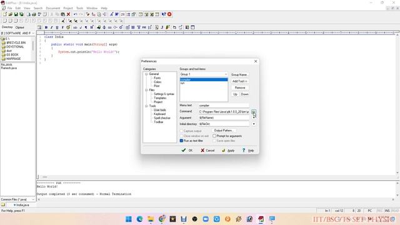Click the Underline icon in HTML toolbar

click(57, 27)
